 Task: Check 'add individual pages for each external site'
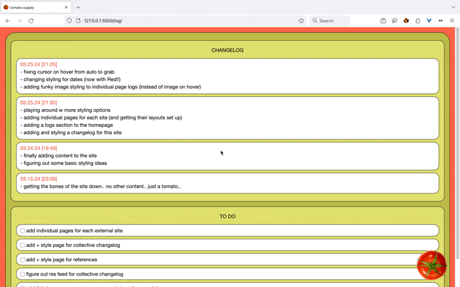[x=23, y=231]
